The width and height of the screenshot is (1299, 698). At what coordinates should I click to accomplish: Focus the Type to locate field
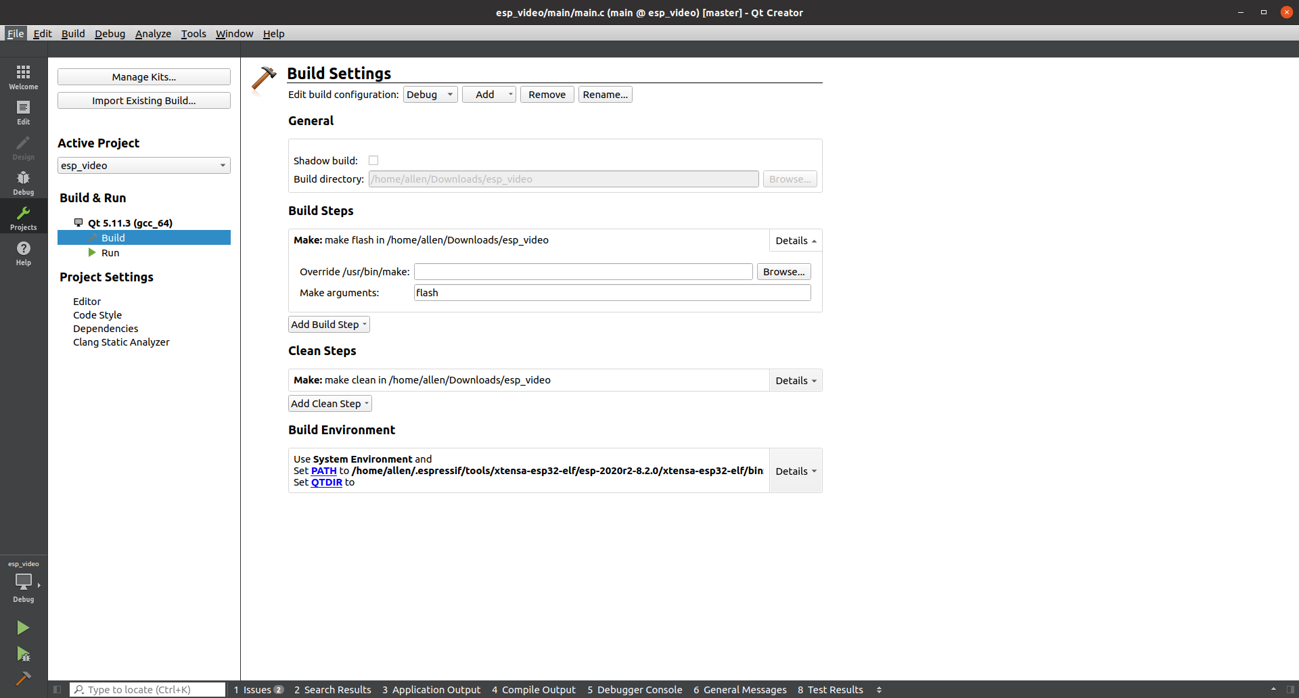(x=147, y=689)
